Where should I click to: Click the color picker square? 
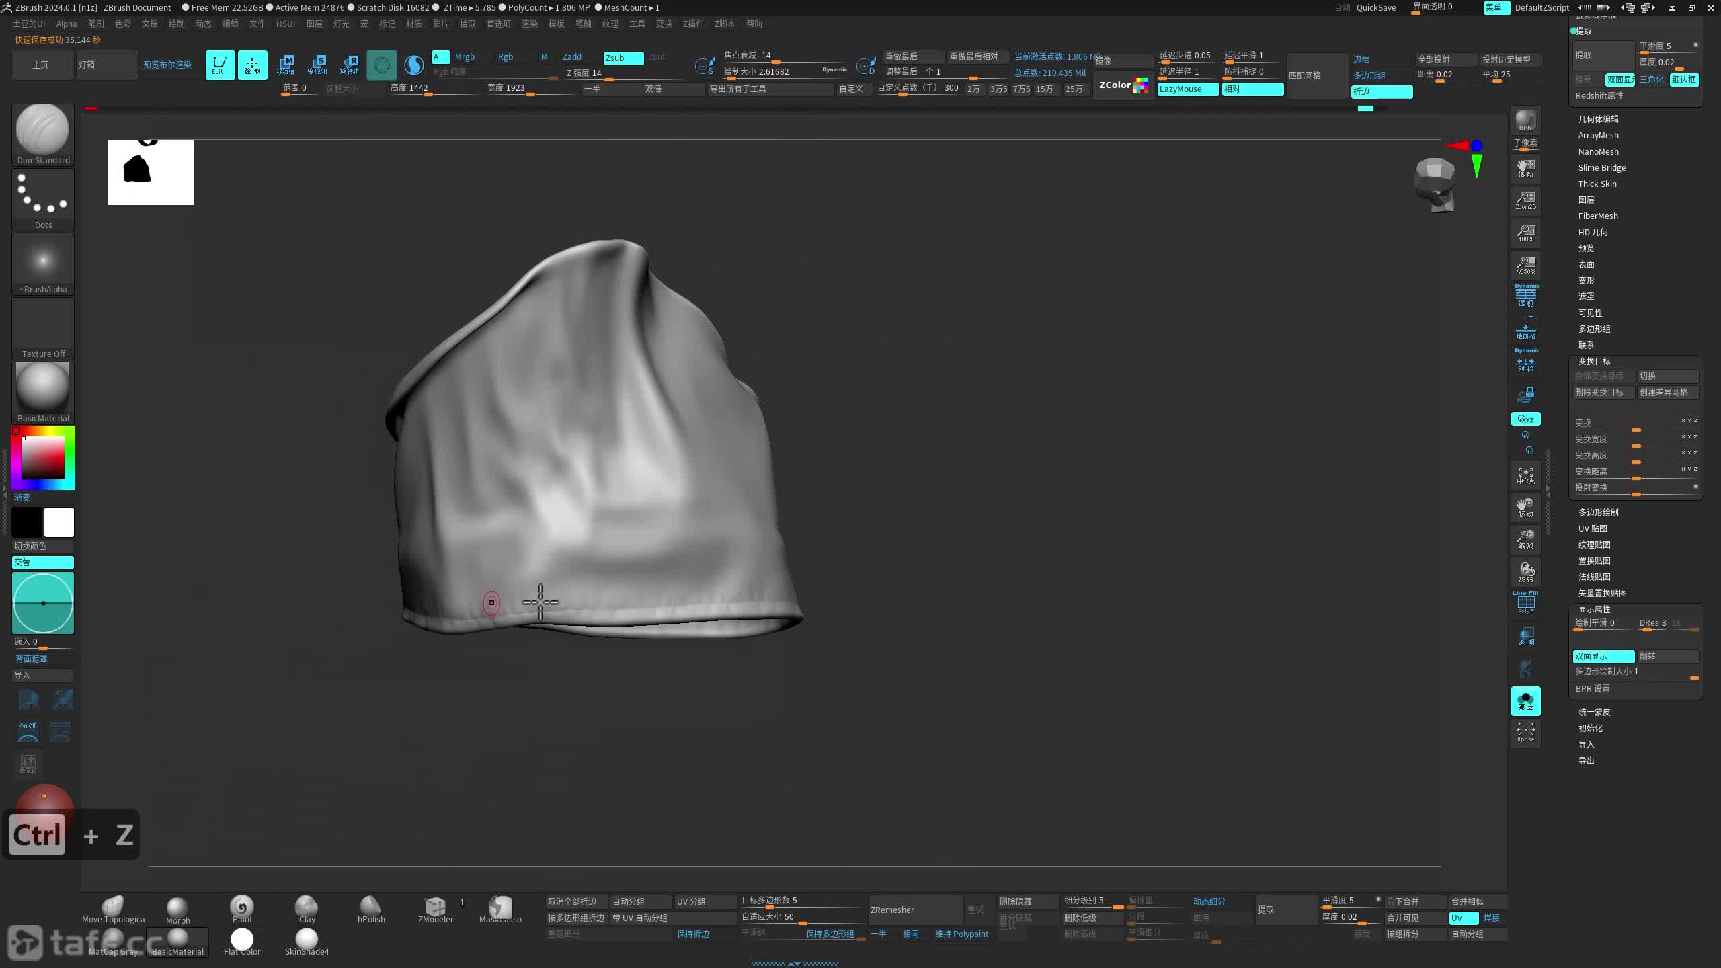tap(43, 457)
